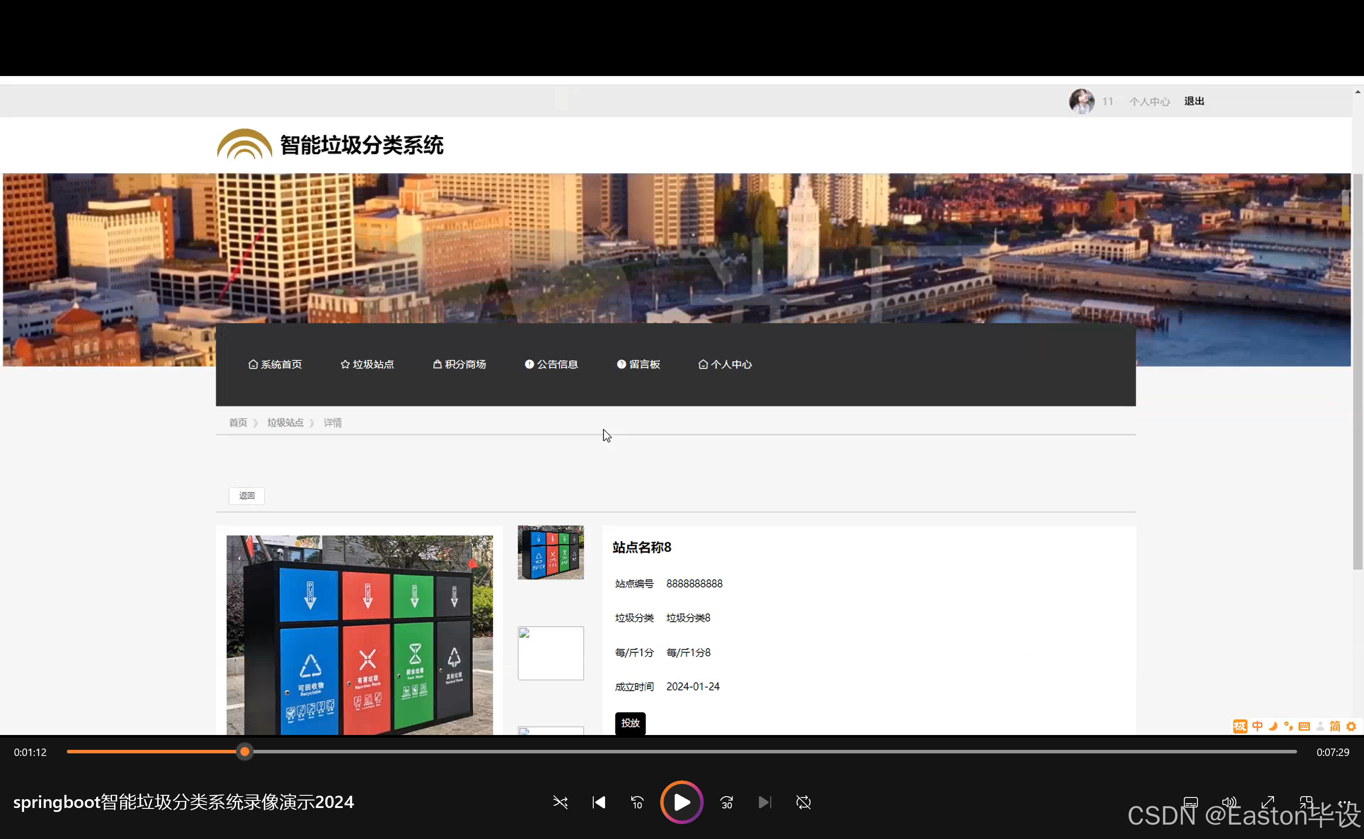The width and height of the screenshot is (1364, 839).
Task: Toggle dark mode via the moon icon
Action: coord(1272,726)
